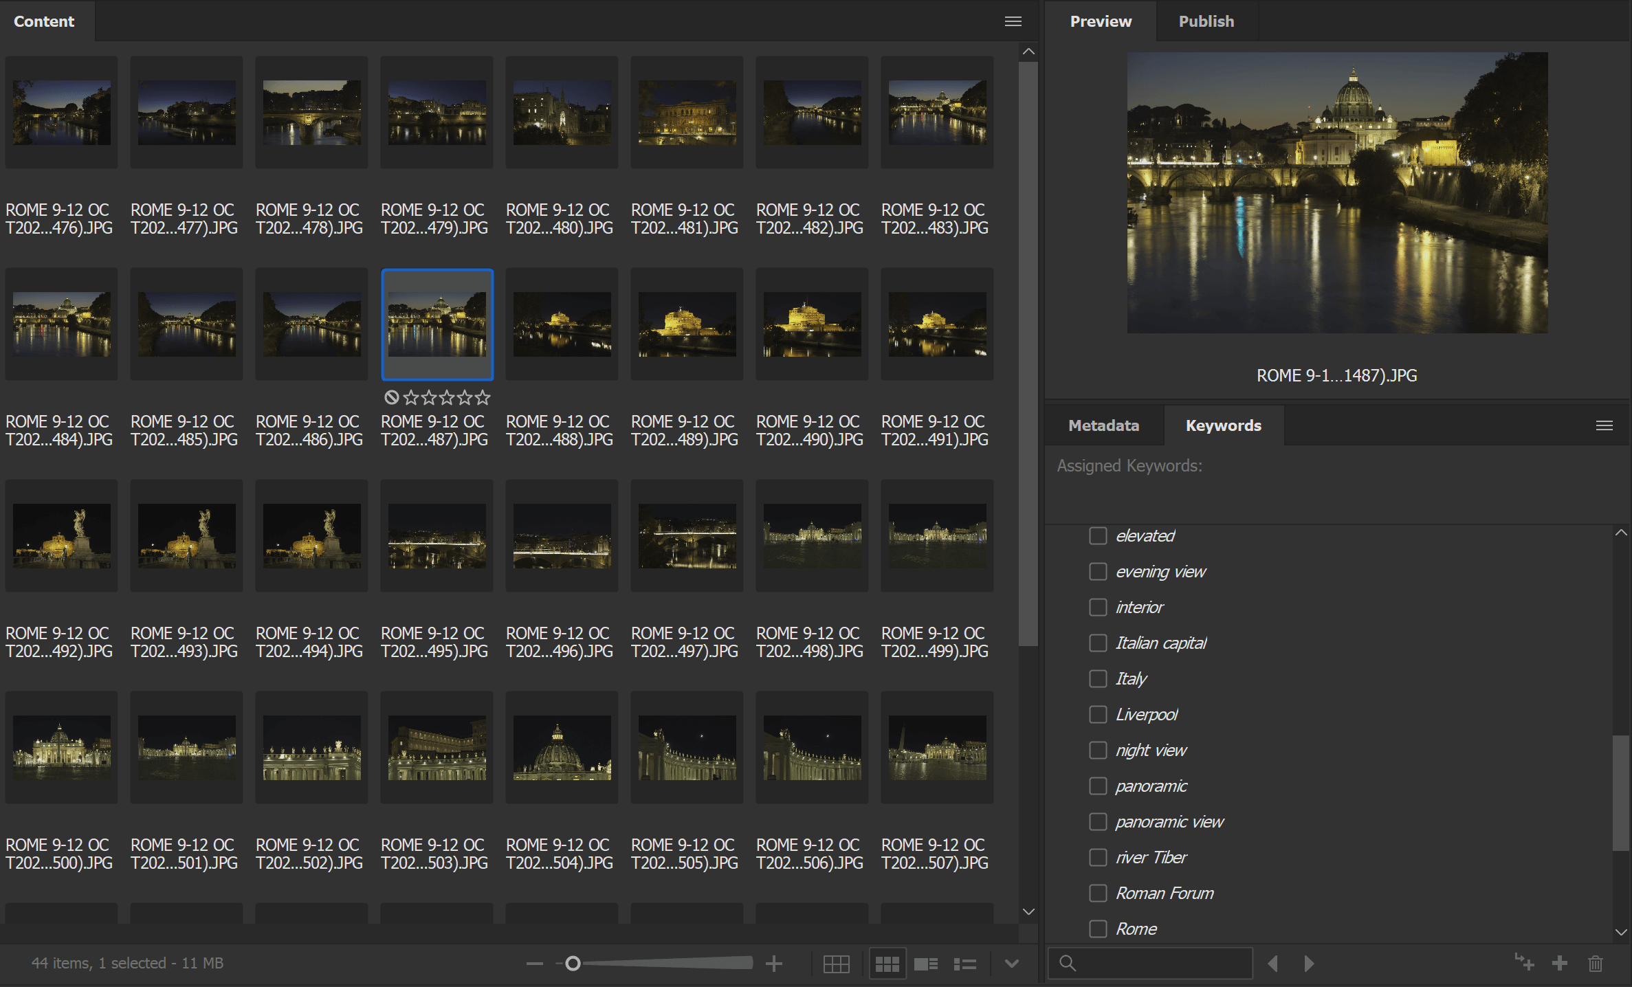This screenshot has width=1632, height=987.
Task: Switch to details view mode
Action: pos(926,963)
